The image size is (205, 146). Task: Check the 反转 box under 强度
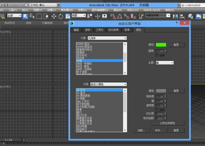pyautogui.click(x=157, y=55)
